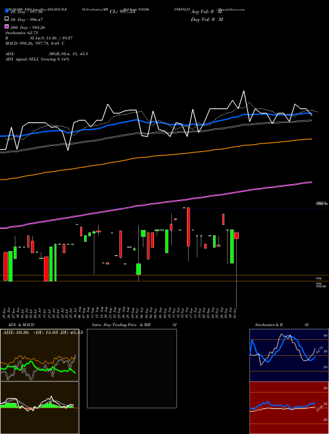Click the '200 Day = 988.26' legend text
329x434 pixels.
click(x=28, y=27)
